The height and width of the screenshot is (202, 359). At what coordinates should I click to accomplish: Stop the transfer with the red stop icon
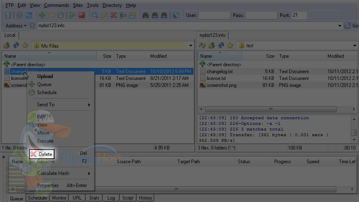82,15
